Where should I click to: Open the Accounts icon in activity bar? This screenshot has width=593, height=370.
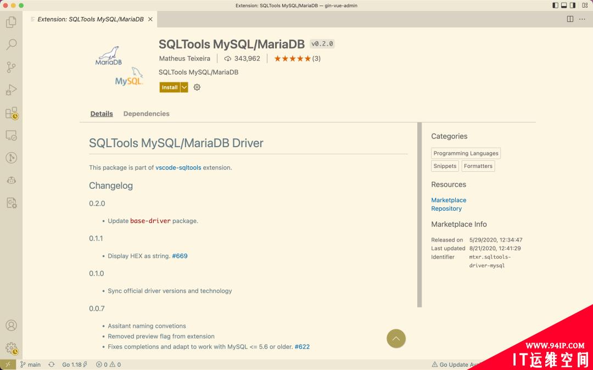(12, 326)
